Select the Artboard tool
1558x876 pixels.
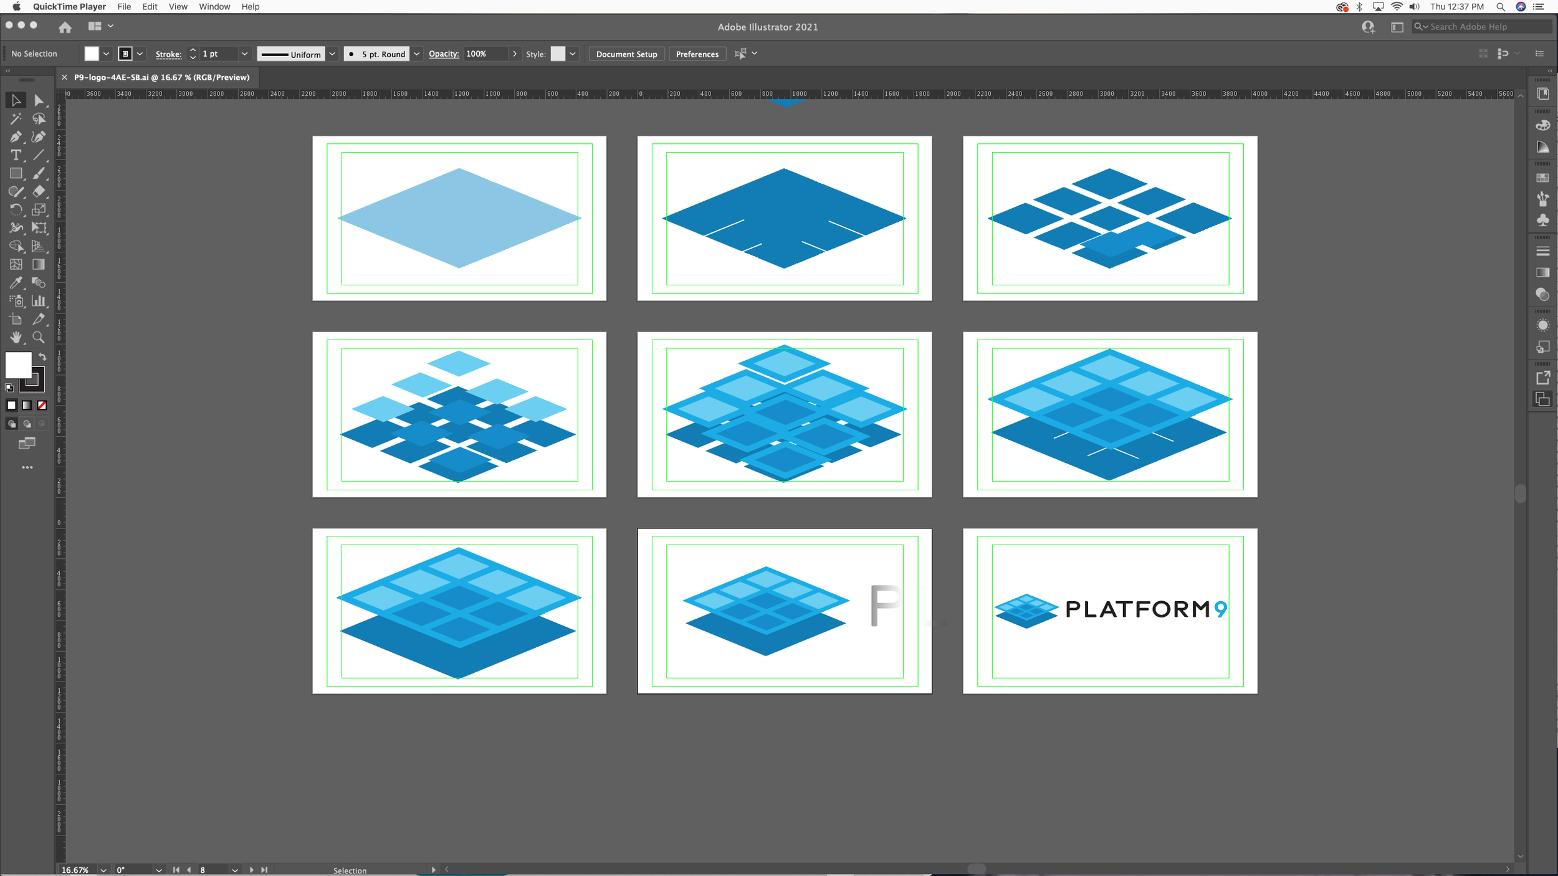coord(16,320)
